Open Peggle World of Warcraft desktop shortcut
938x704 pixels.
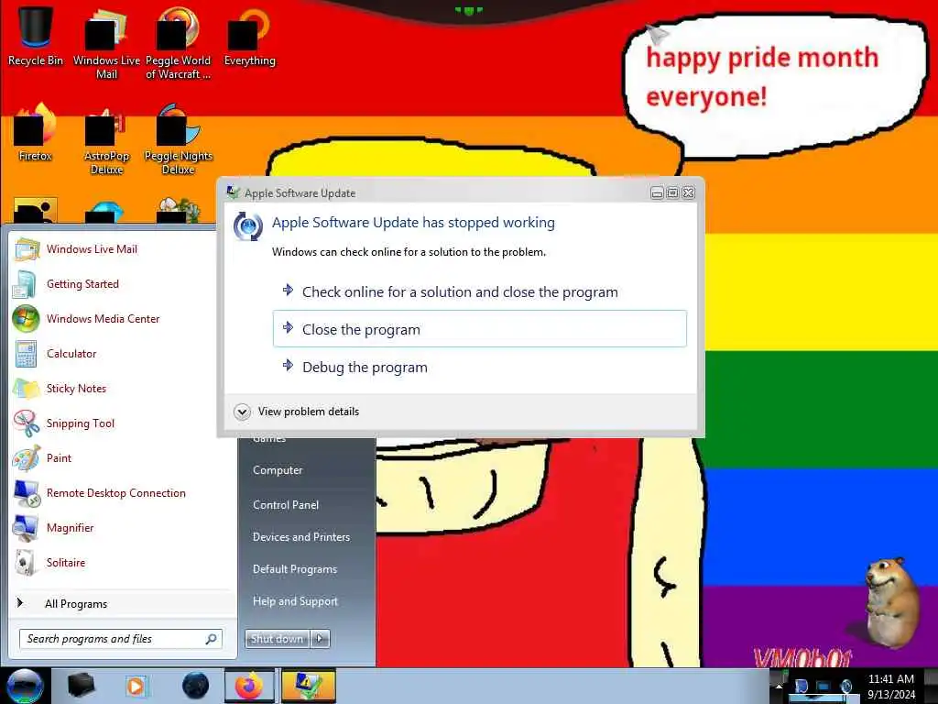pos(178,42)
